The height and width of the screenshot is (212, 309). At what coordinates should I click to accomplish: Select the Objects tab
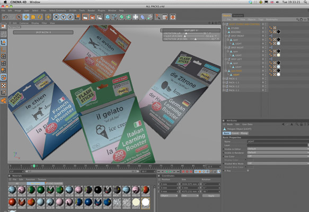click(x=227, y=15)
